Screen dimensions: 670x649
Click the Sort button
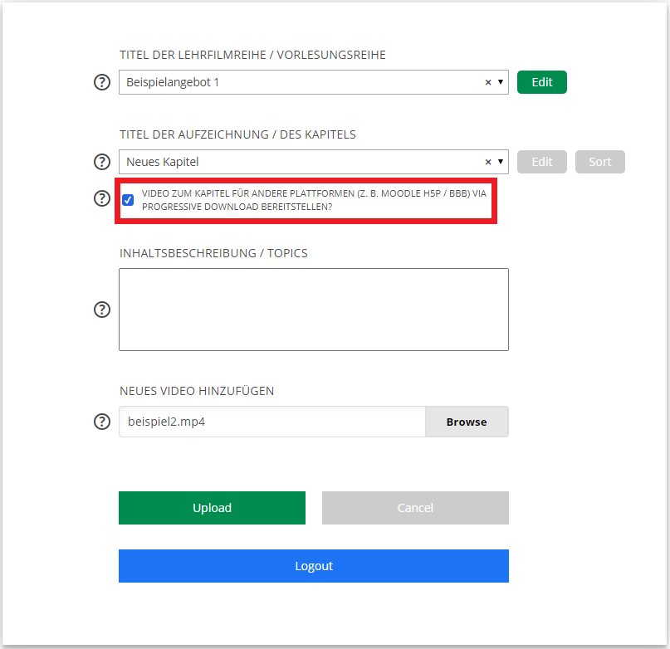(x=599, y=162)
